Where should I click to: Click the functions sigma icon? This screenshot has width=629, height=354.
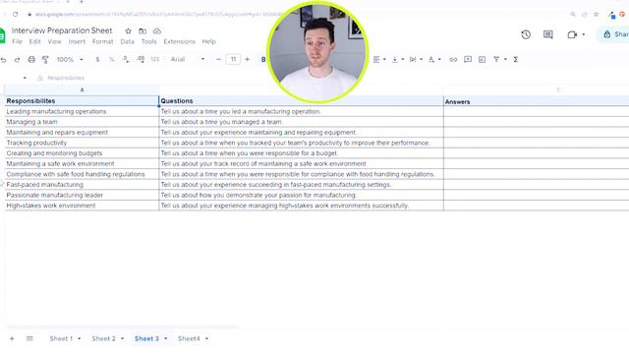pyautogui.click(x=516, y=59)
